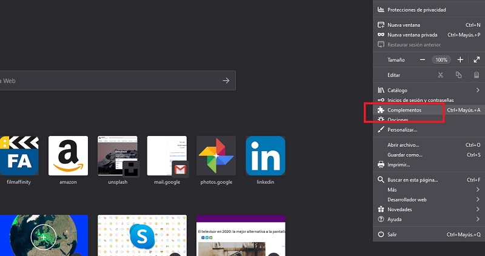Select Imprimir... entry

pos(429,164)
